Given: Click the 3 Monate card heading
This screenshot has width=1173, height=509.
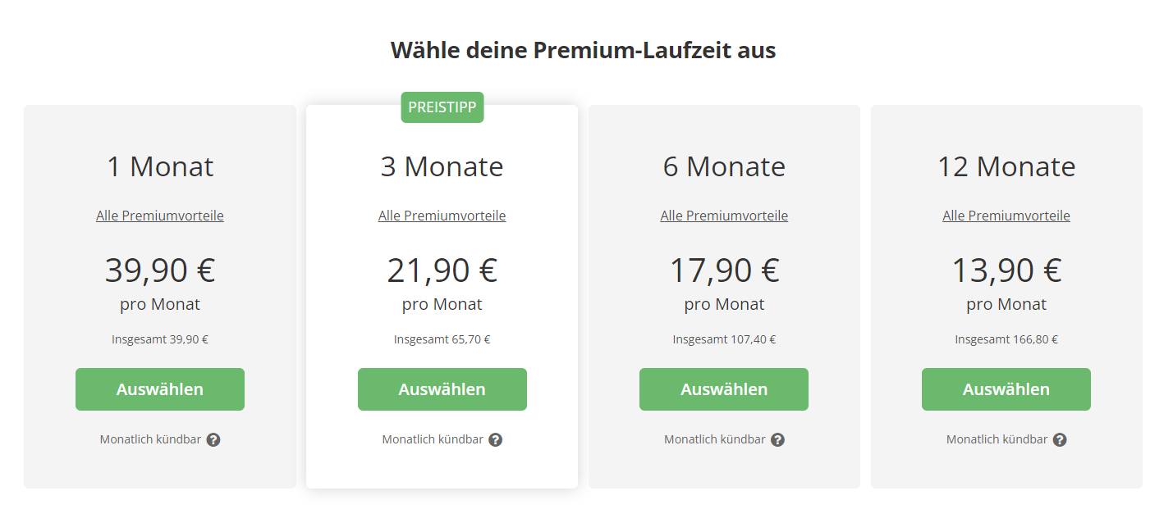Looking at the screenshot, I should click(442, 166).
